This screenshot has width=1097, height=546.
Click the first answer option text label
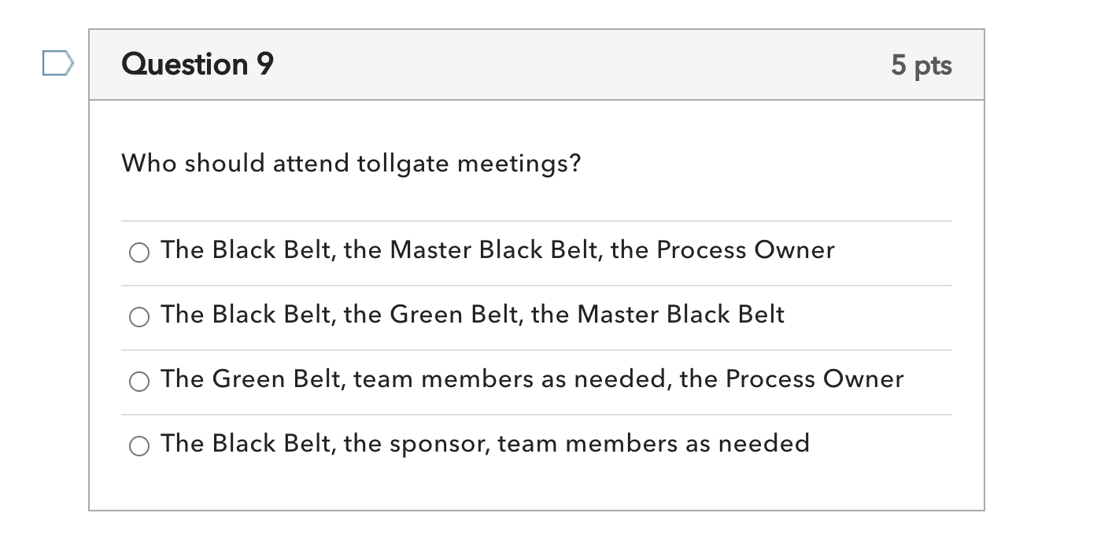pos(497,249)
